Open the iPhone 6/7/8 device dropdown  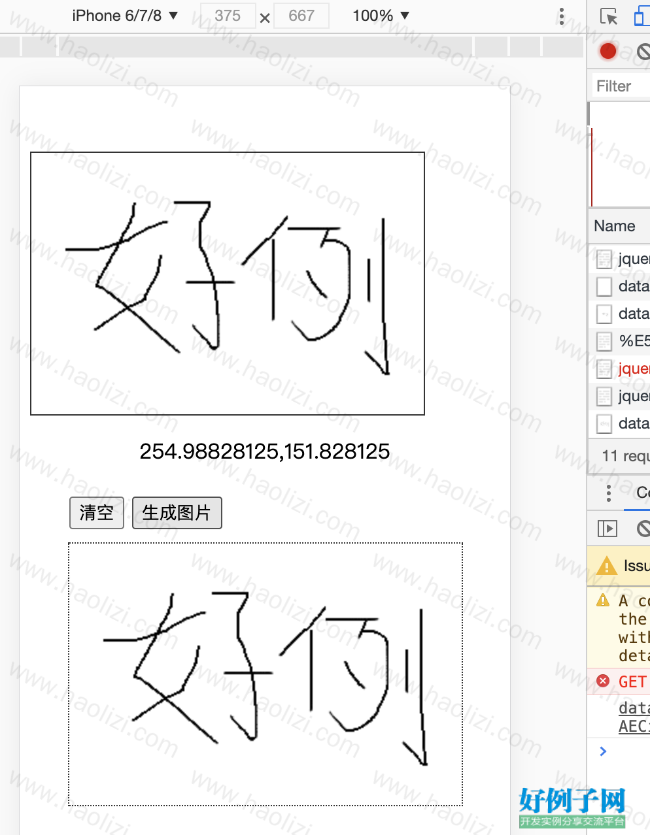(124, 16)
